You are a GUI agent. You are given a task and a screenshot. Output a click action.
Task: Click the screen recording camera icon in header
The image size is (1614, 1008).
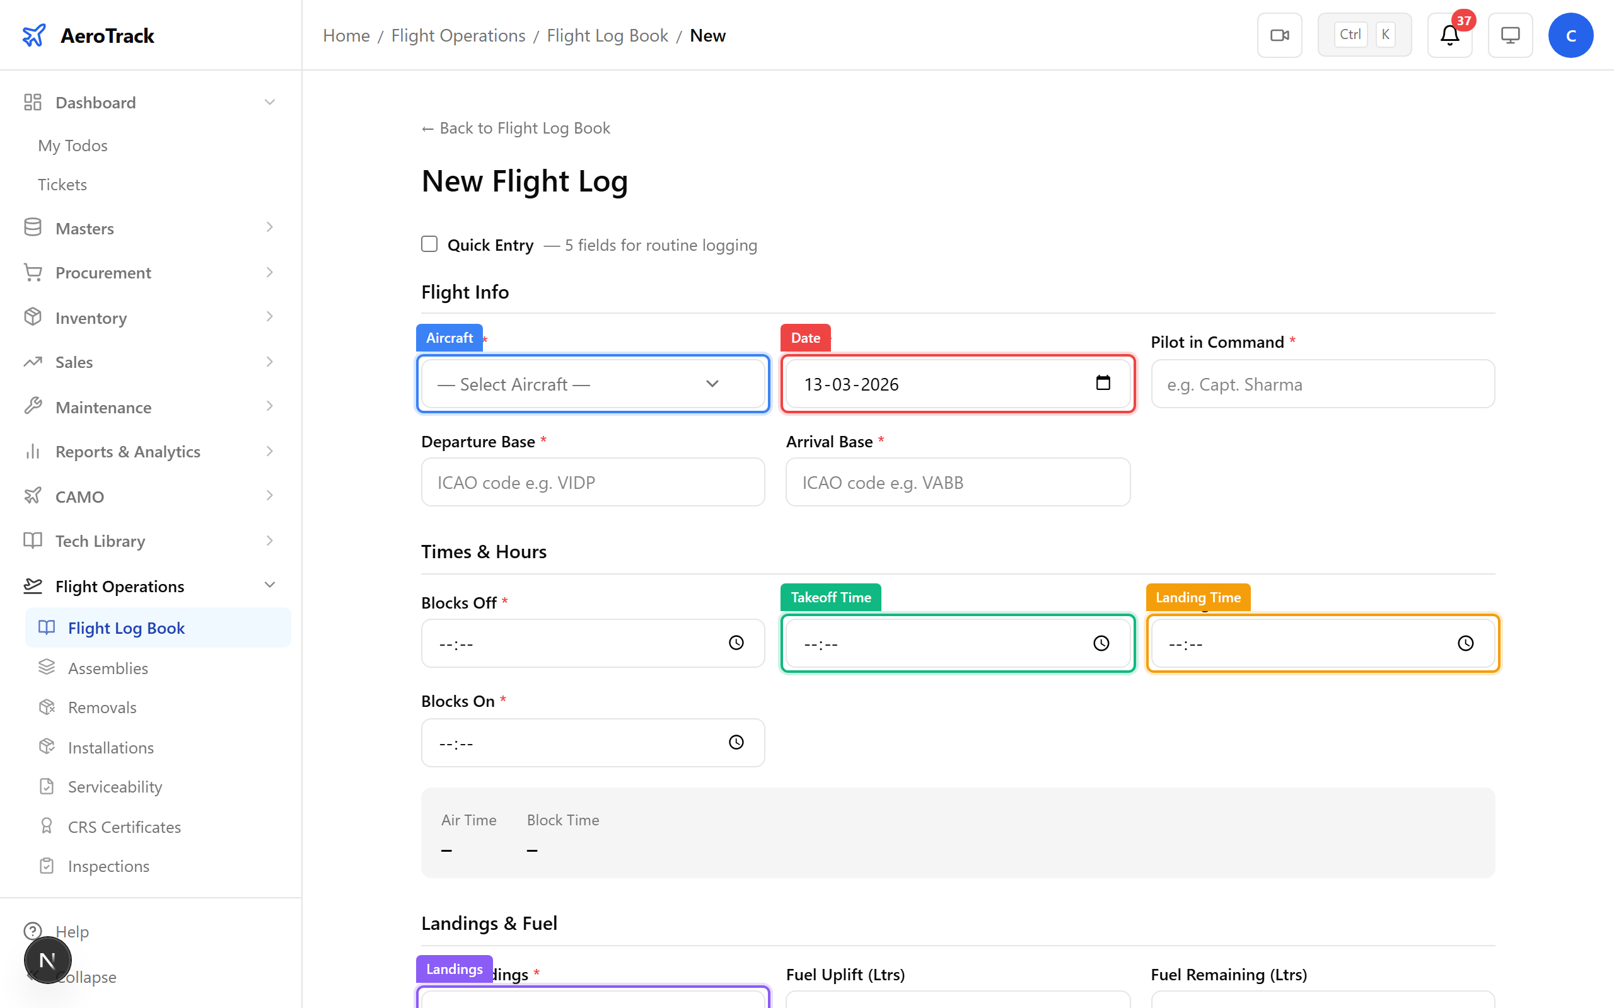[1279, 35]
